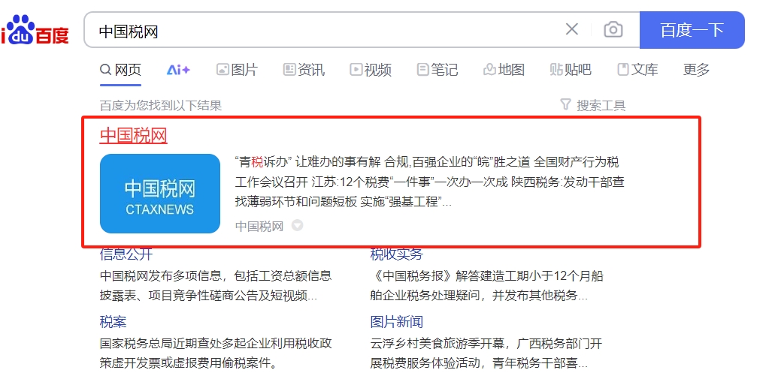Click 信息公开 description about 工资总额信息

(x=216, y=285)
